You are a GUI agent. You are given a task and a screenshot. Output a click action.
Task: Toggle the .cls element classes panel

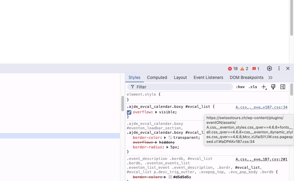253,87
